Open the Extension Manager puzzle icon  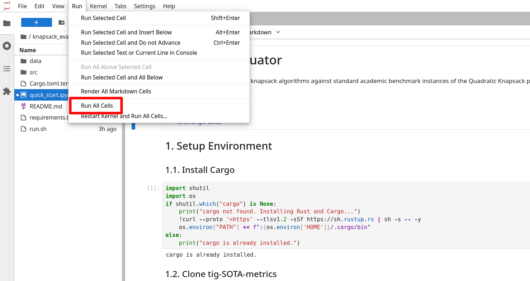tap(7, 91)
